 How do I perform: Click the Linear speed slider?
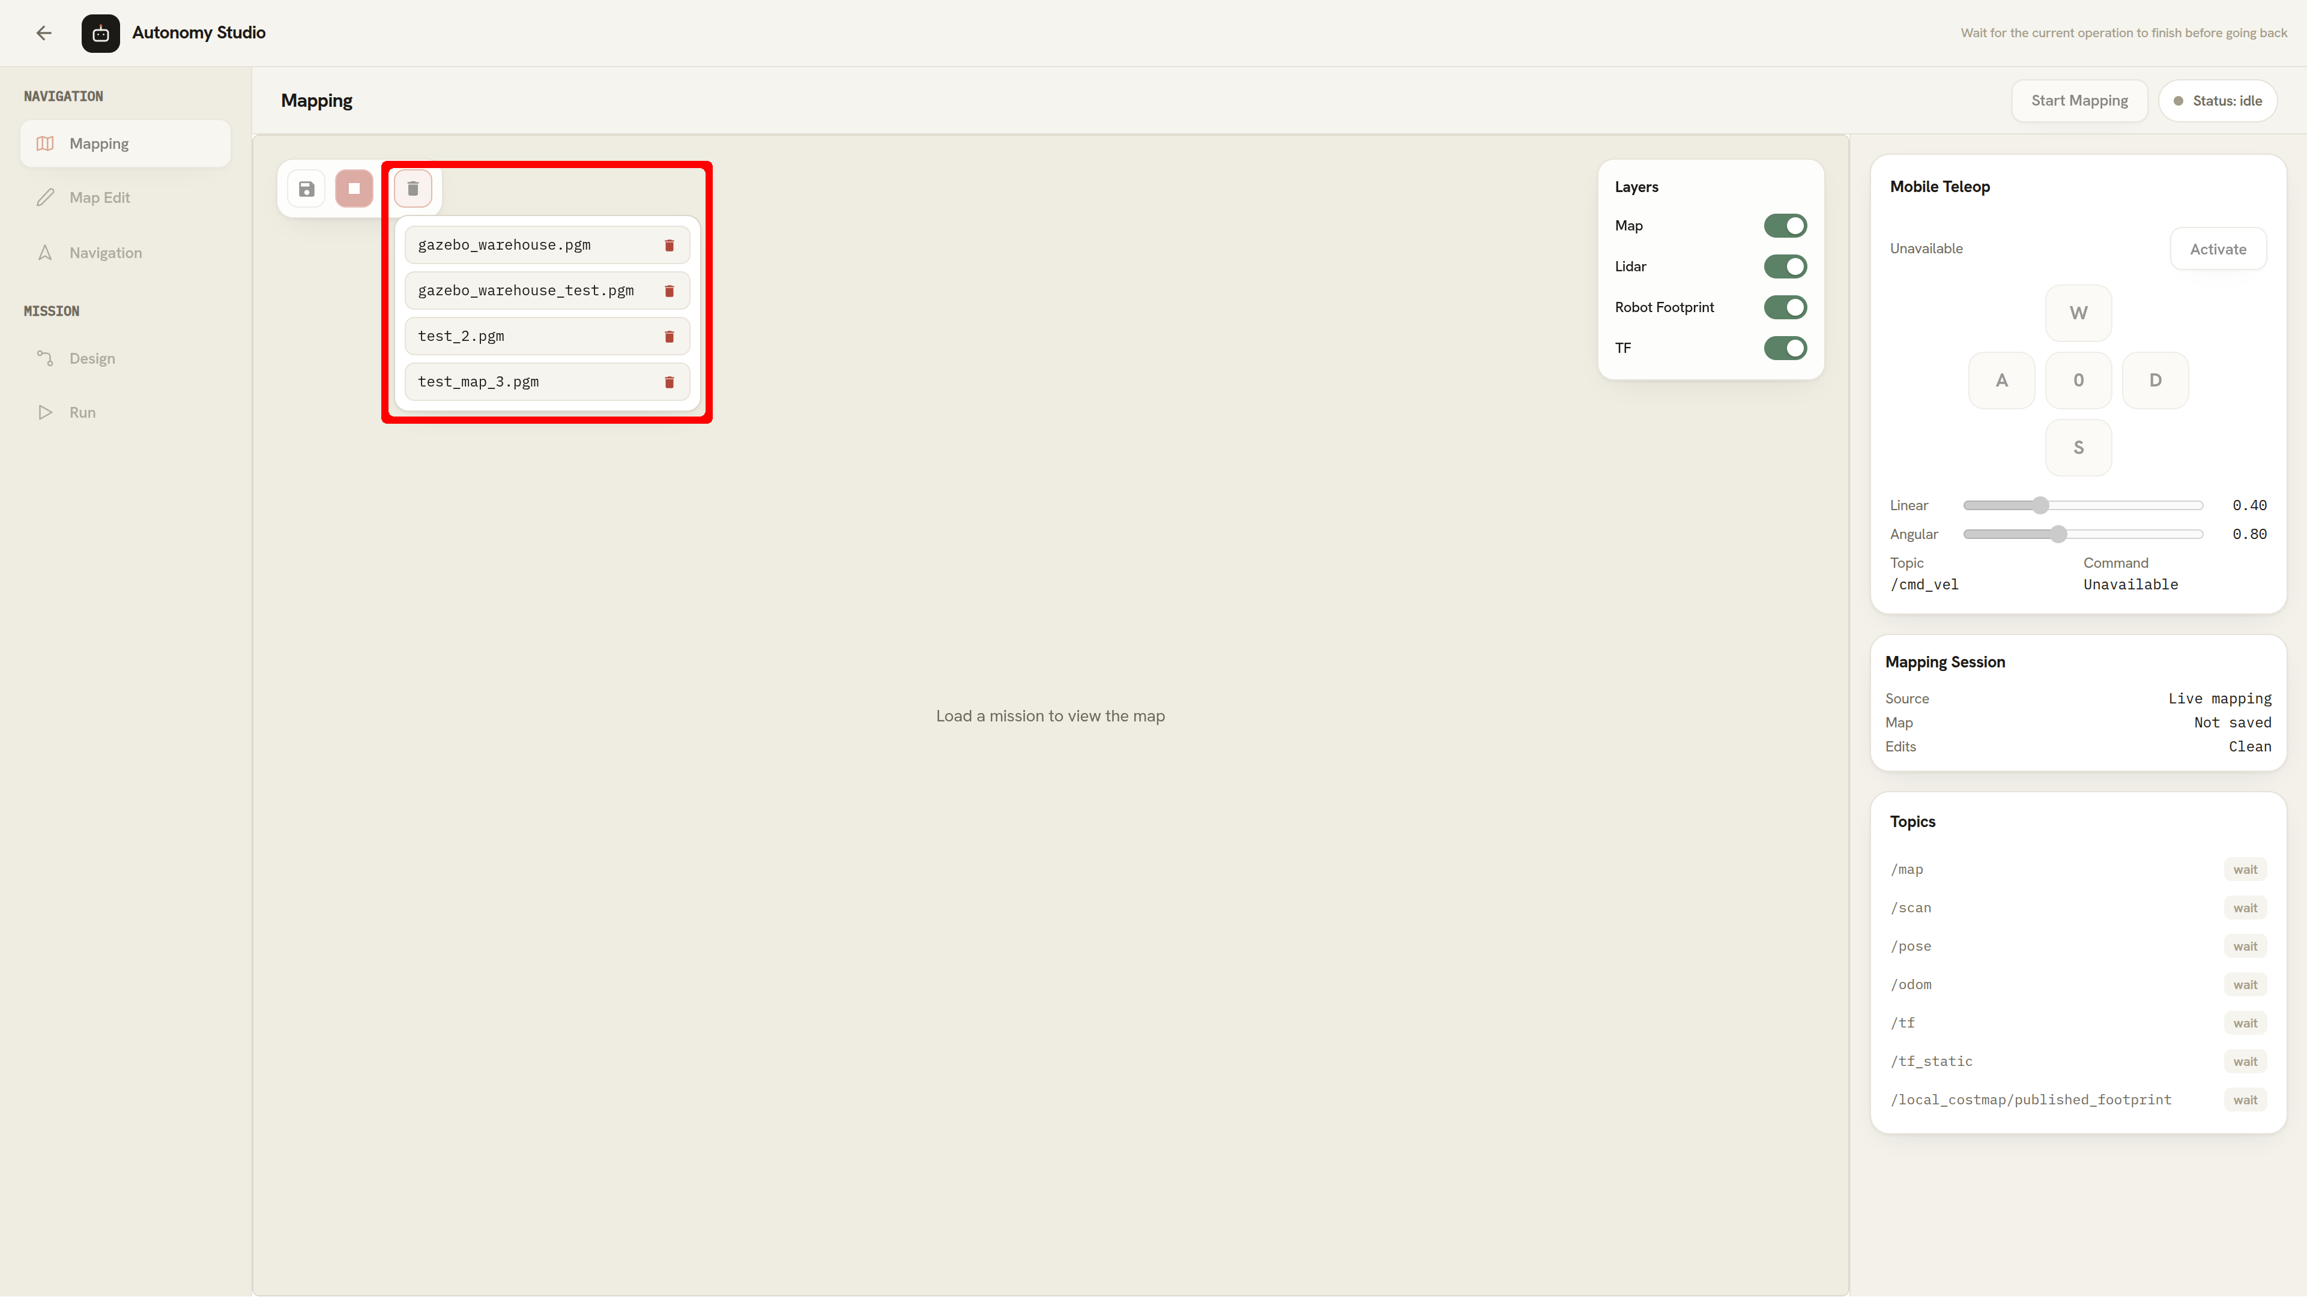click(2082, 506)
